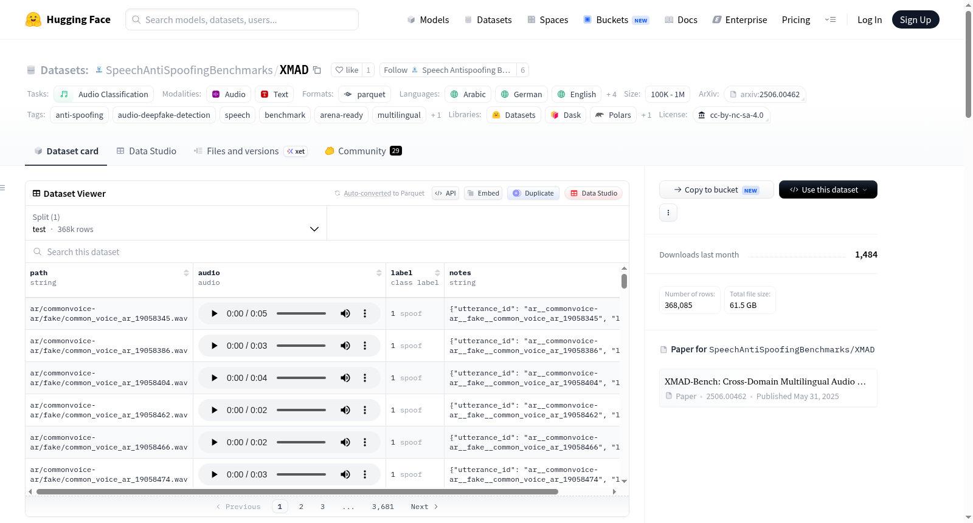Jump to page 3,681
The height and width of the screenshot is (523, 973).
tap(383, 507)
